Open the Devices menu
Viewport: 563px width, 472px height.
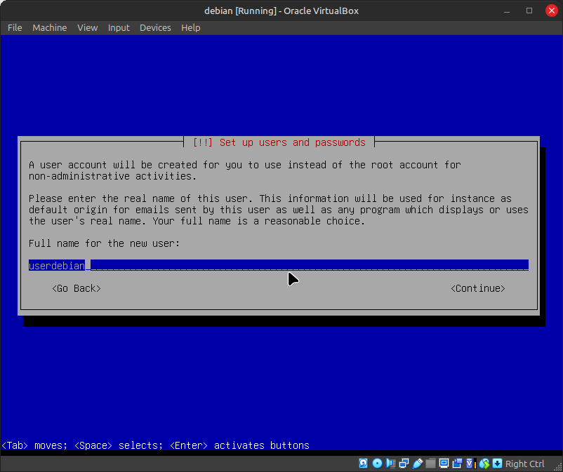(155, 27)
